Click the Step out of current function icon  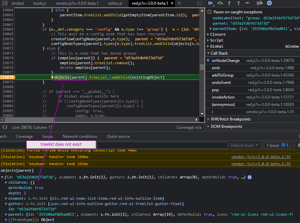(238, 3)
